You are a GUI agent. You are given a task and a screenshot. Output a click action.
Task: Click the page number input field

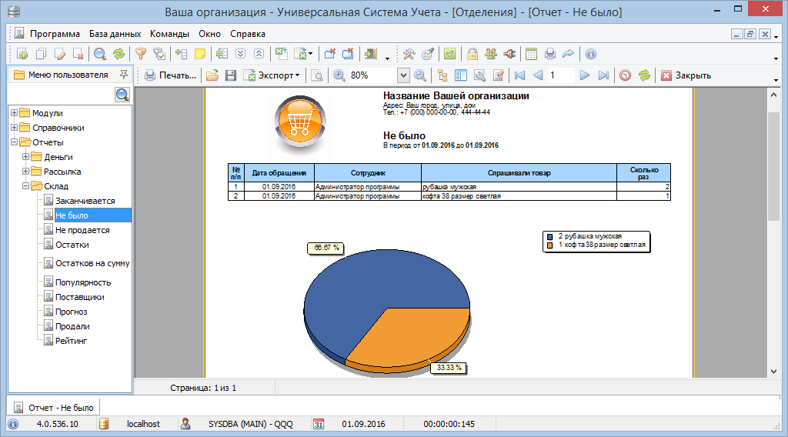point(560,75)
